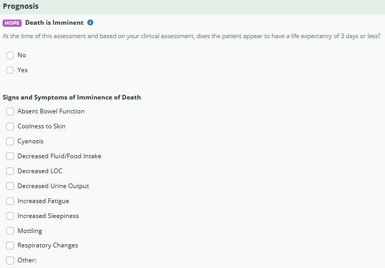Check the Coolness to Skin checkbox
The image size is (385, 268).
point(10,126)
